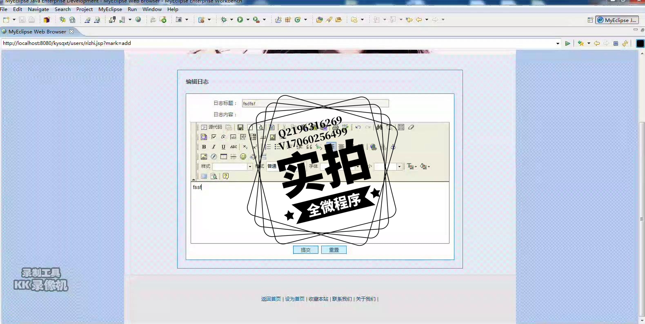Open the 关于我们 footer link

coord(366,299)
